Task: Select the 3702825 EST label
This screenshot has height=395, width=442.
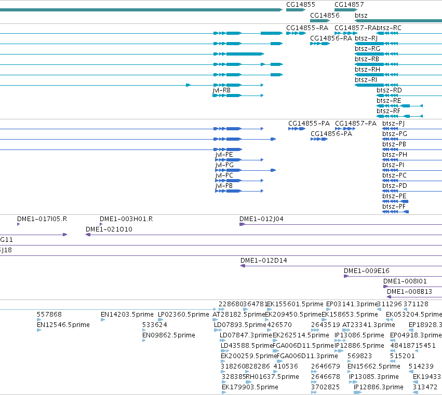Action: pyautogui.click(x=325, y=387)
